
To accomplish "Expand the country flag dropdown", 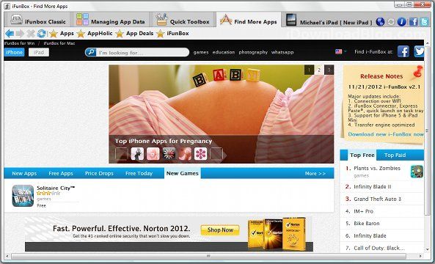I will (341, 51).
